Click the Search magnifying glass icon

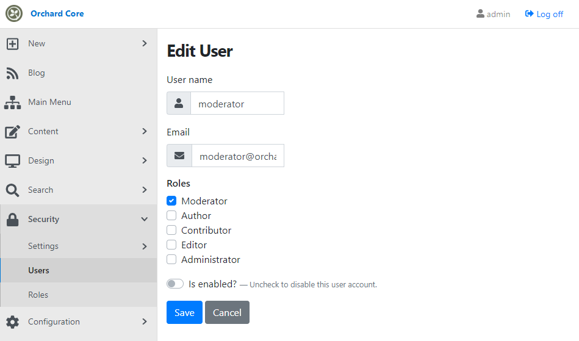tap(12, 190)
